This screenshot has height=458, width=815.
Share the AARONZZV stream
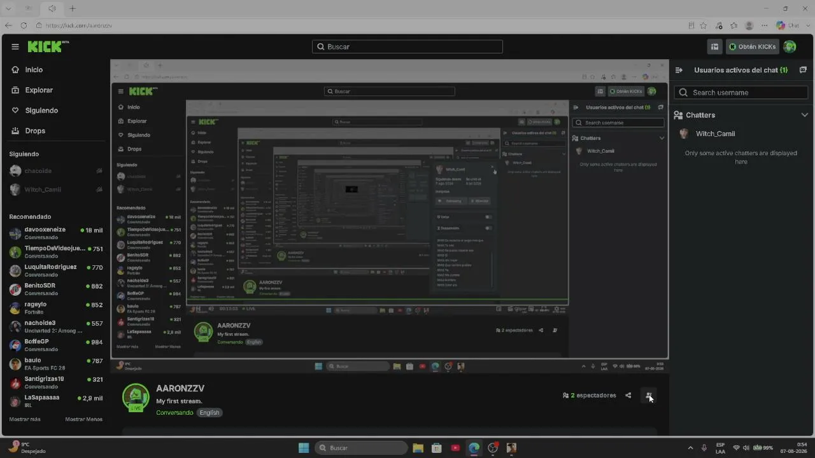point(628,396)
